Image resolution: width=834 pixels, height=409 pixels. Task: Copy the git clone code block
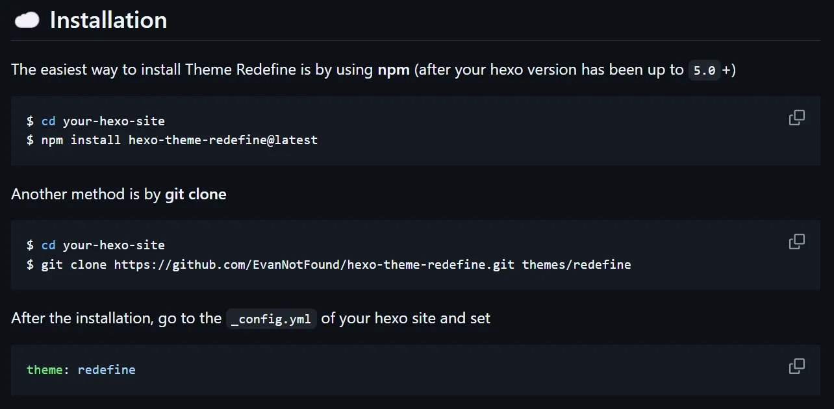pyautogui.click(x=796, y=242)
